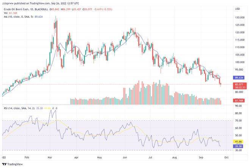
Task: Click the Mar label on time axis
Action: coord(51,156)
